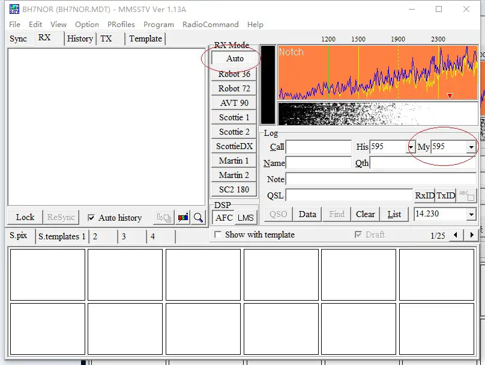Open the PRofiles menu
This screenshot has width=485, height=365.
121,25
